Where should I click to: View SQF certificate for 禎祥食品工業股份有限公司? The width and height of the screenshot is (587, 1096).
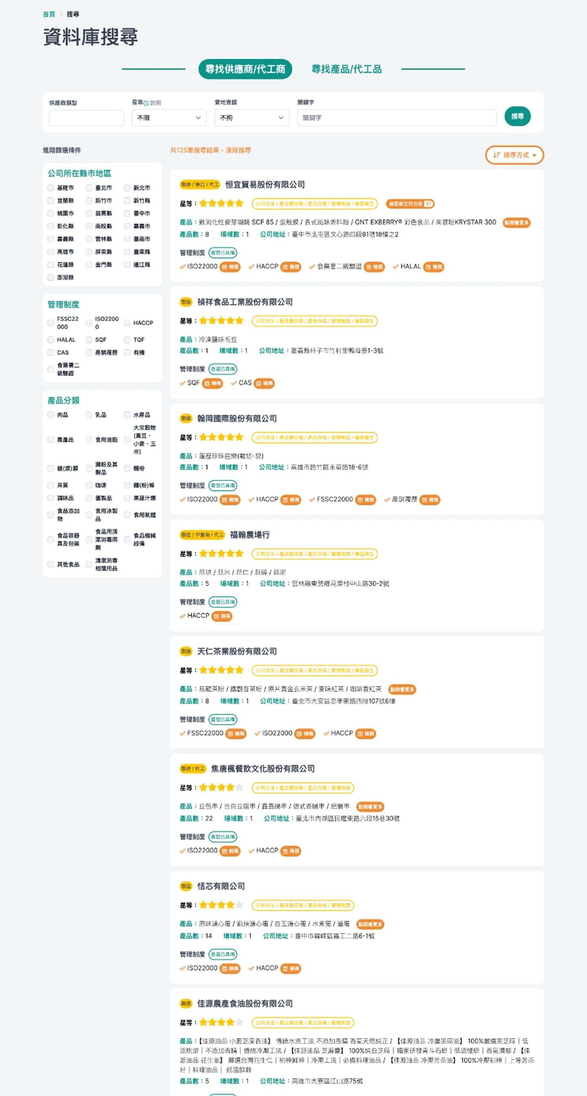pyautogui.click(x=212, y=383)
